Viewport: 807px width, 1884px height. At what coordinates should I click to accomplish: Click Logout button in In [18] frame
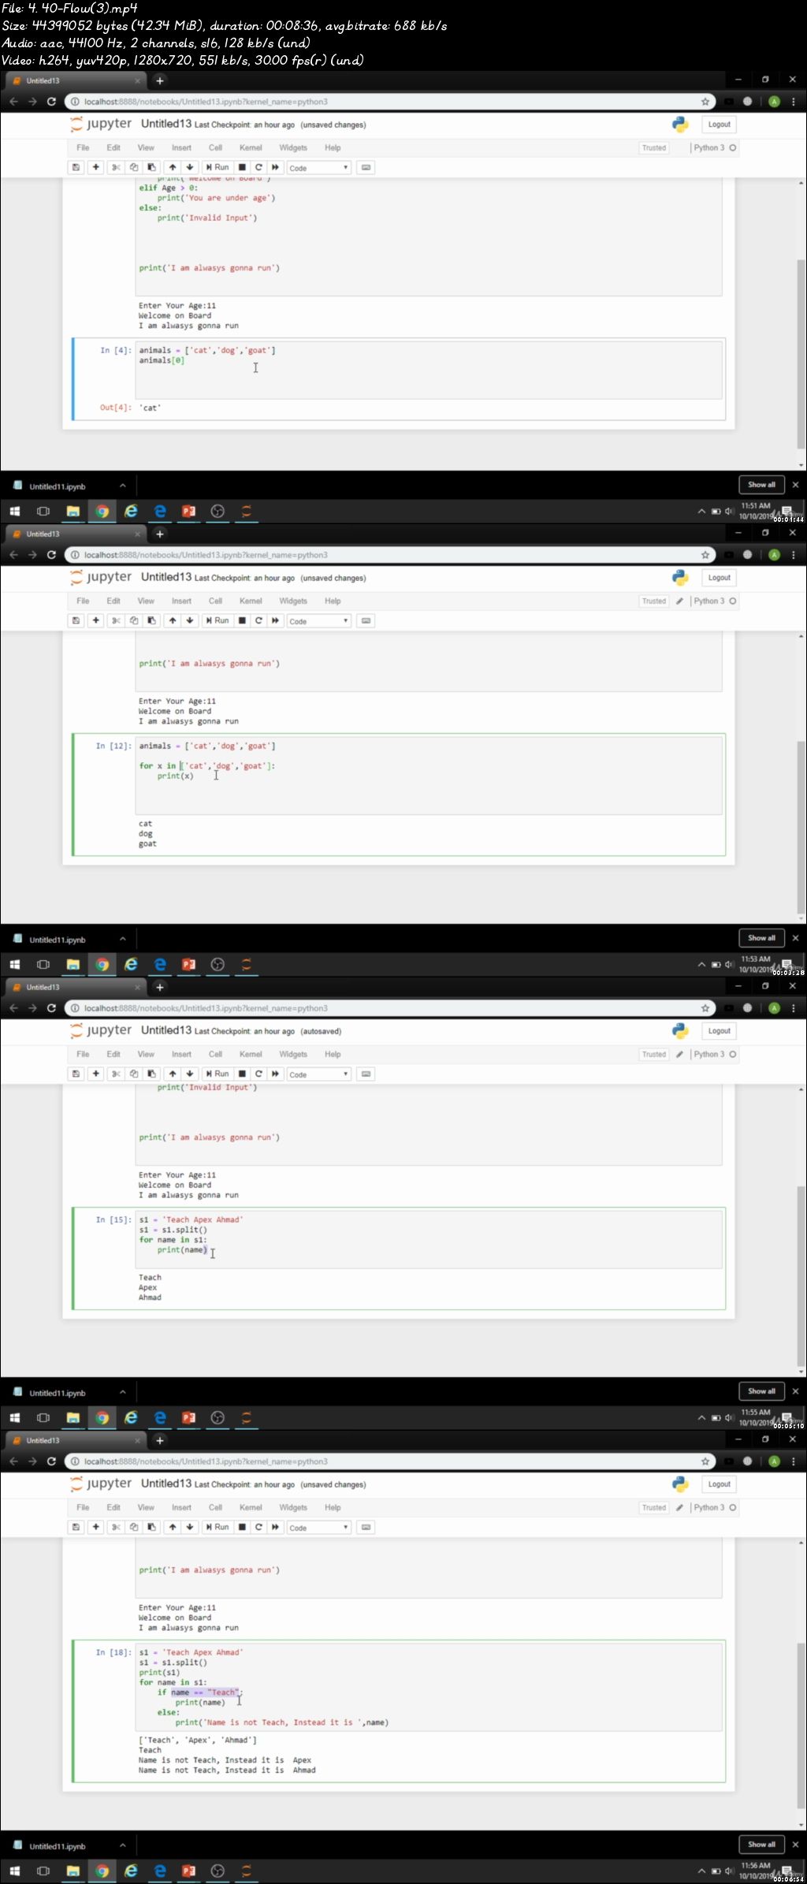[x=719, y=1484]
